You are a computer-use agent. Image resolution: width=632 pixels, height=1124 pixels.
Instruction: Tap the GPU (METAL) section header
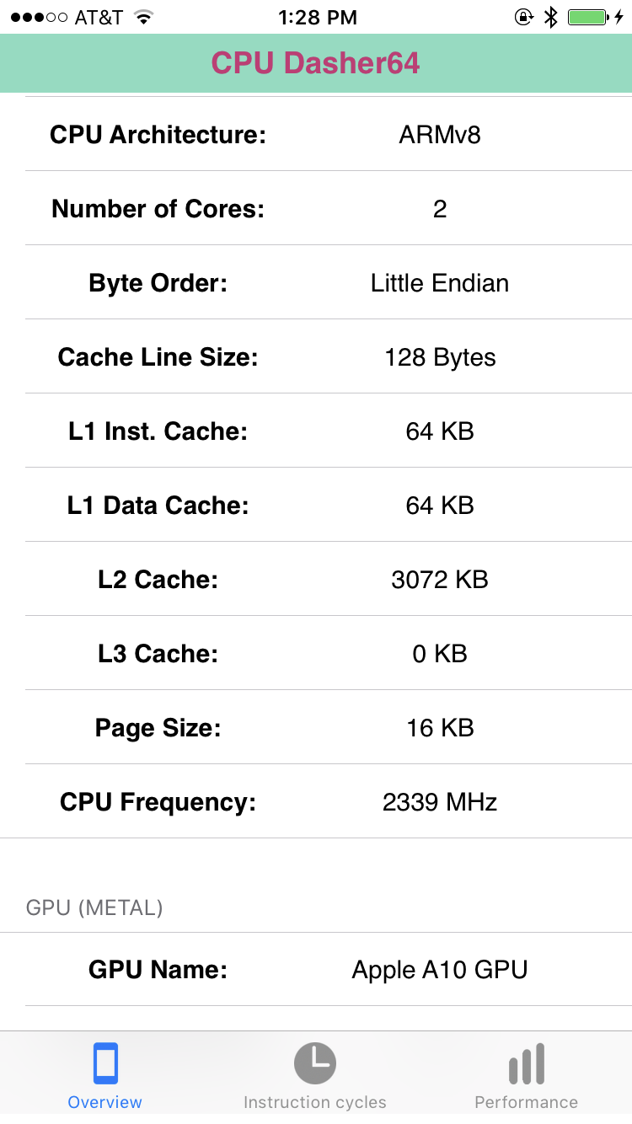pos(94,907)
